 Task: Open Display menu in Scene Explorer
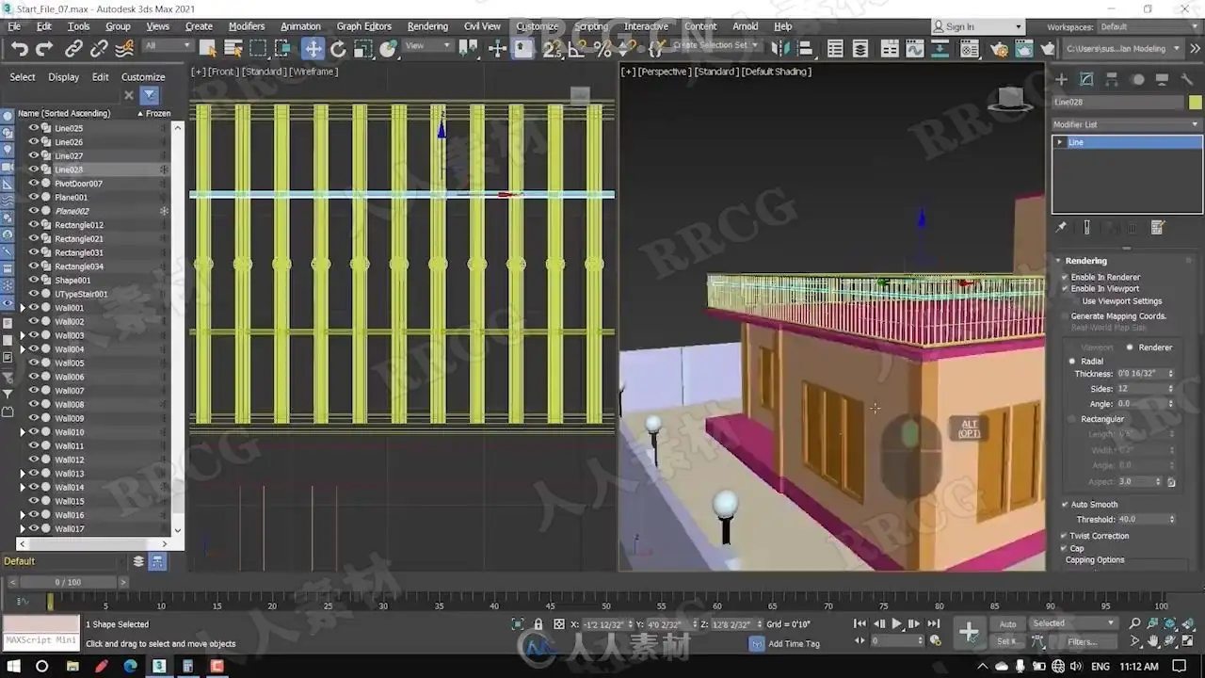[64, 77]
